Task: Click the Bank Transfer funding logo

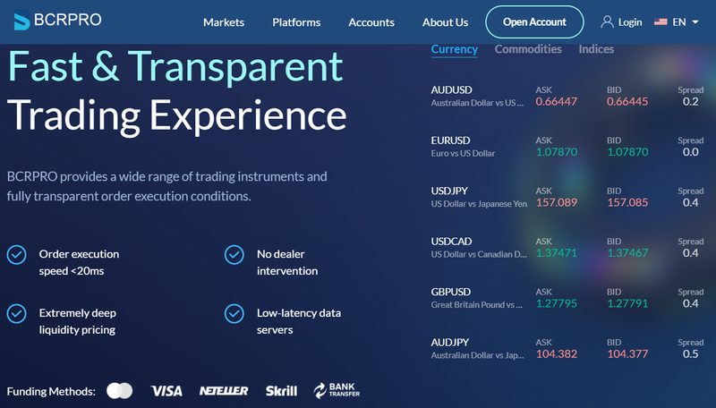Action: [337, 390]
